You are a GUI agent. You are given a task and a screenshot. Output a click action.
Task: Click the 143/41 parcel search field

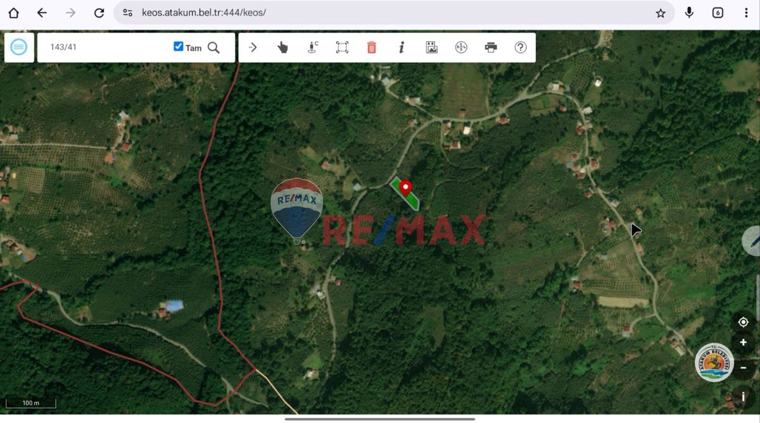104,47
